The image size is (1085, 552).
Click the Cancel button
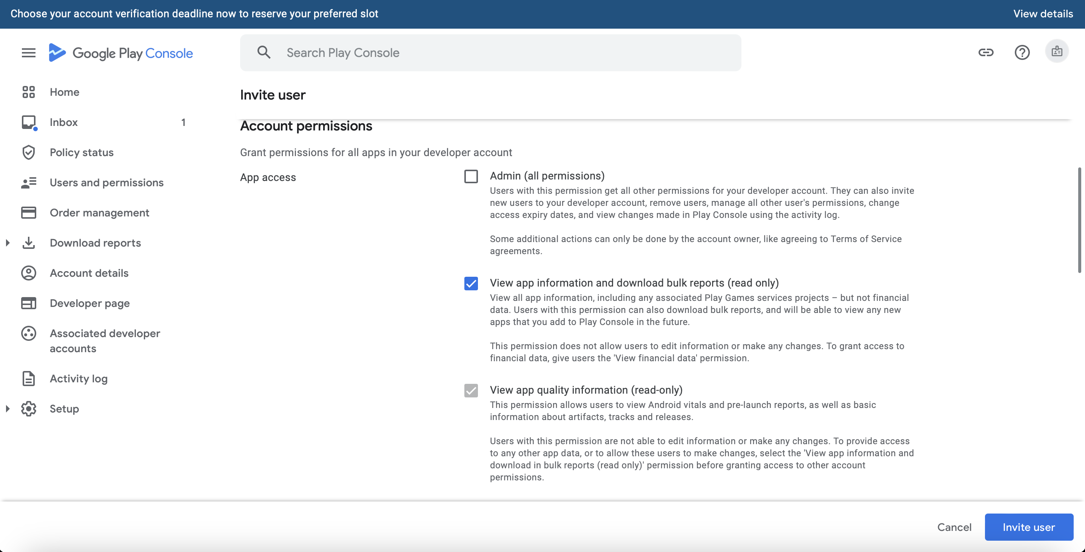pos(954,527)
